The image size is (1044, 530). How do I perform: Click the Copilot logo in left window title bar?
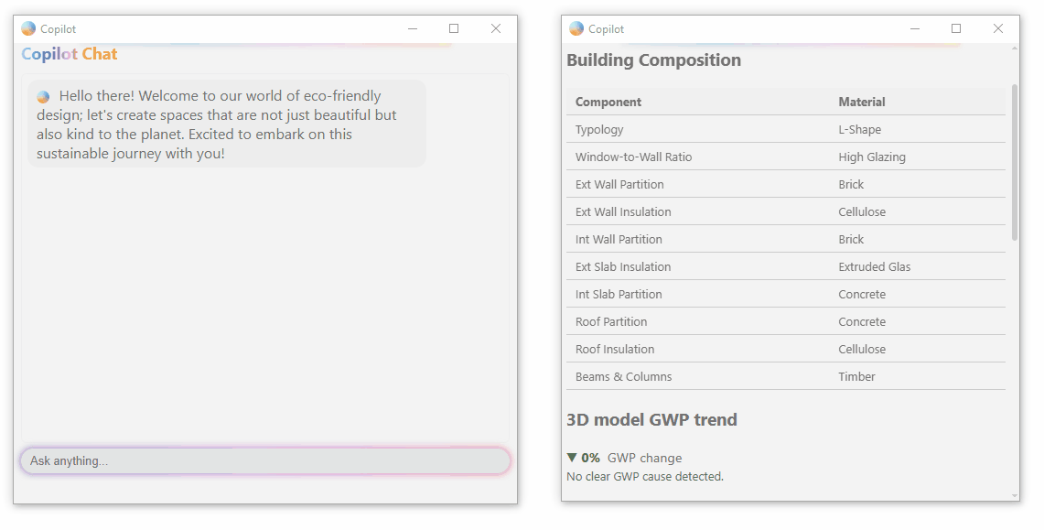pyautogui.click(x=28, y=28)
